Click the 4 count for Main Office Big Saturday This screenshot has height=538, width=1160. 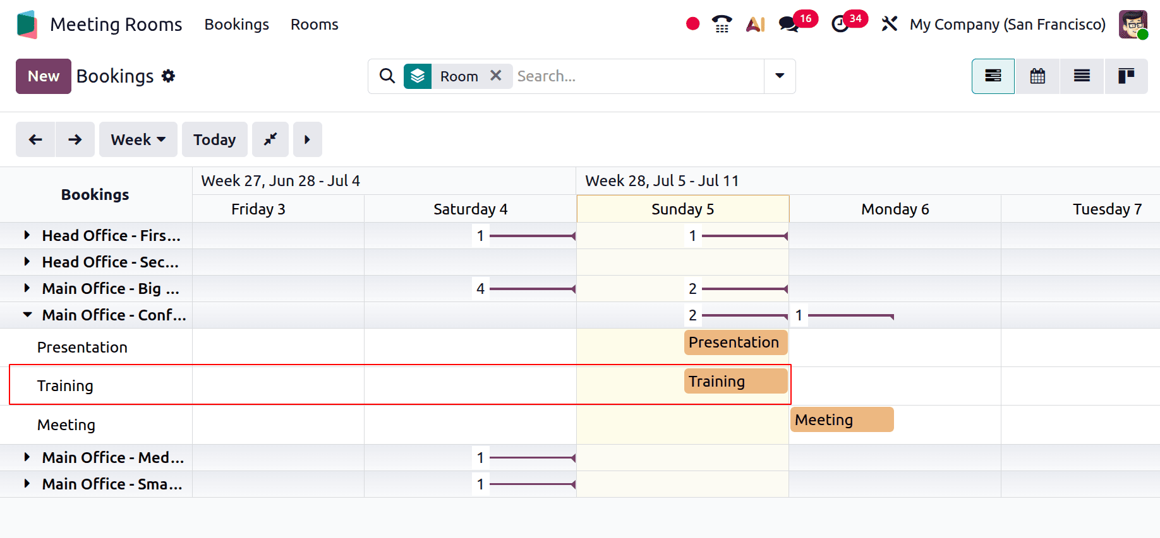tap(480, 288)
